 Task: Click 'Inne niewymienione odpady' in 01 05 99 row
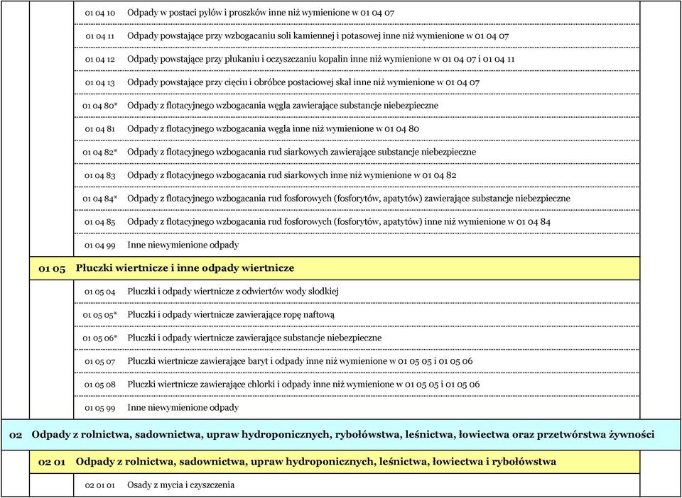[183, 408]
